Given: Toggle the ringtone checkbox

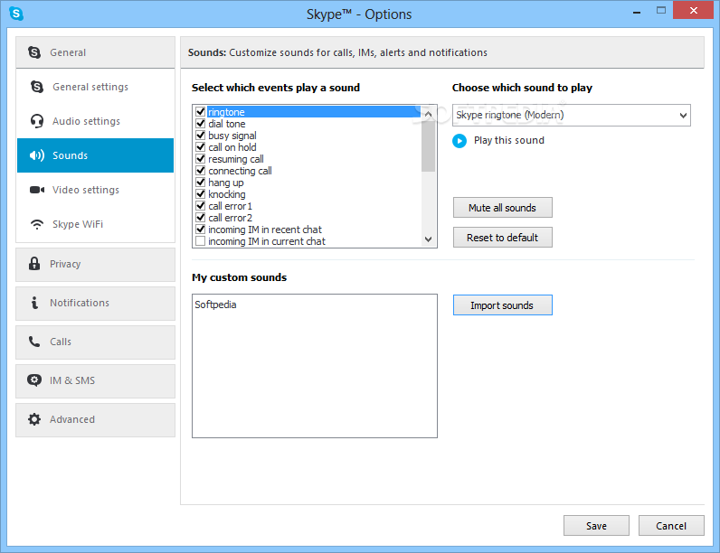Looking at the screenshot, I should pyautogui.click(x=200, y=111).
